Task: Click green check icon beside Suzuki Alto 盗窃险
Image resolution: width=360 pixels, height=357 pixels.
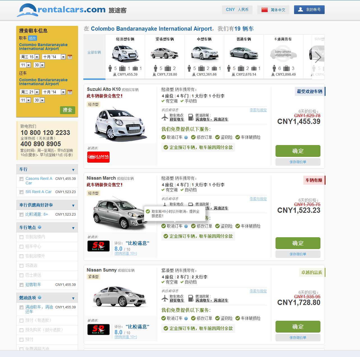Action: tap(217, 137)
